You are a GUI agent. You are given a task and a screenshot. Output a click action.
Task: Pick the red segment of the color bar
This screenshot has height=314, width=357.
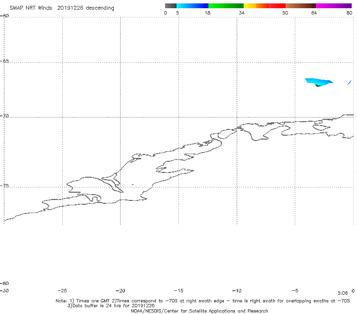pos(277,6)
